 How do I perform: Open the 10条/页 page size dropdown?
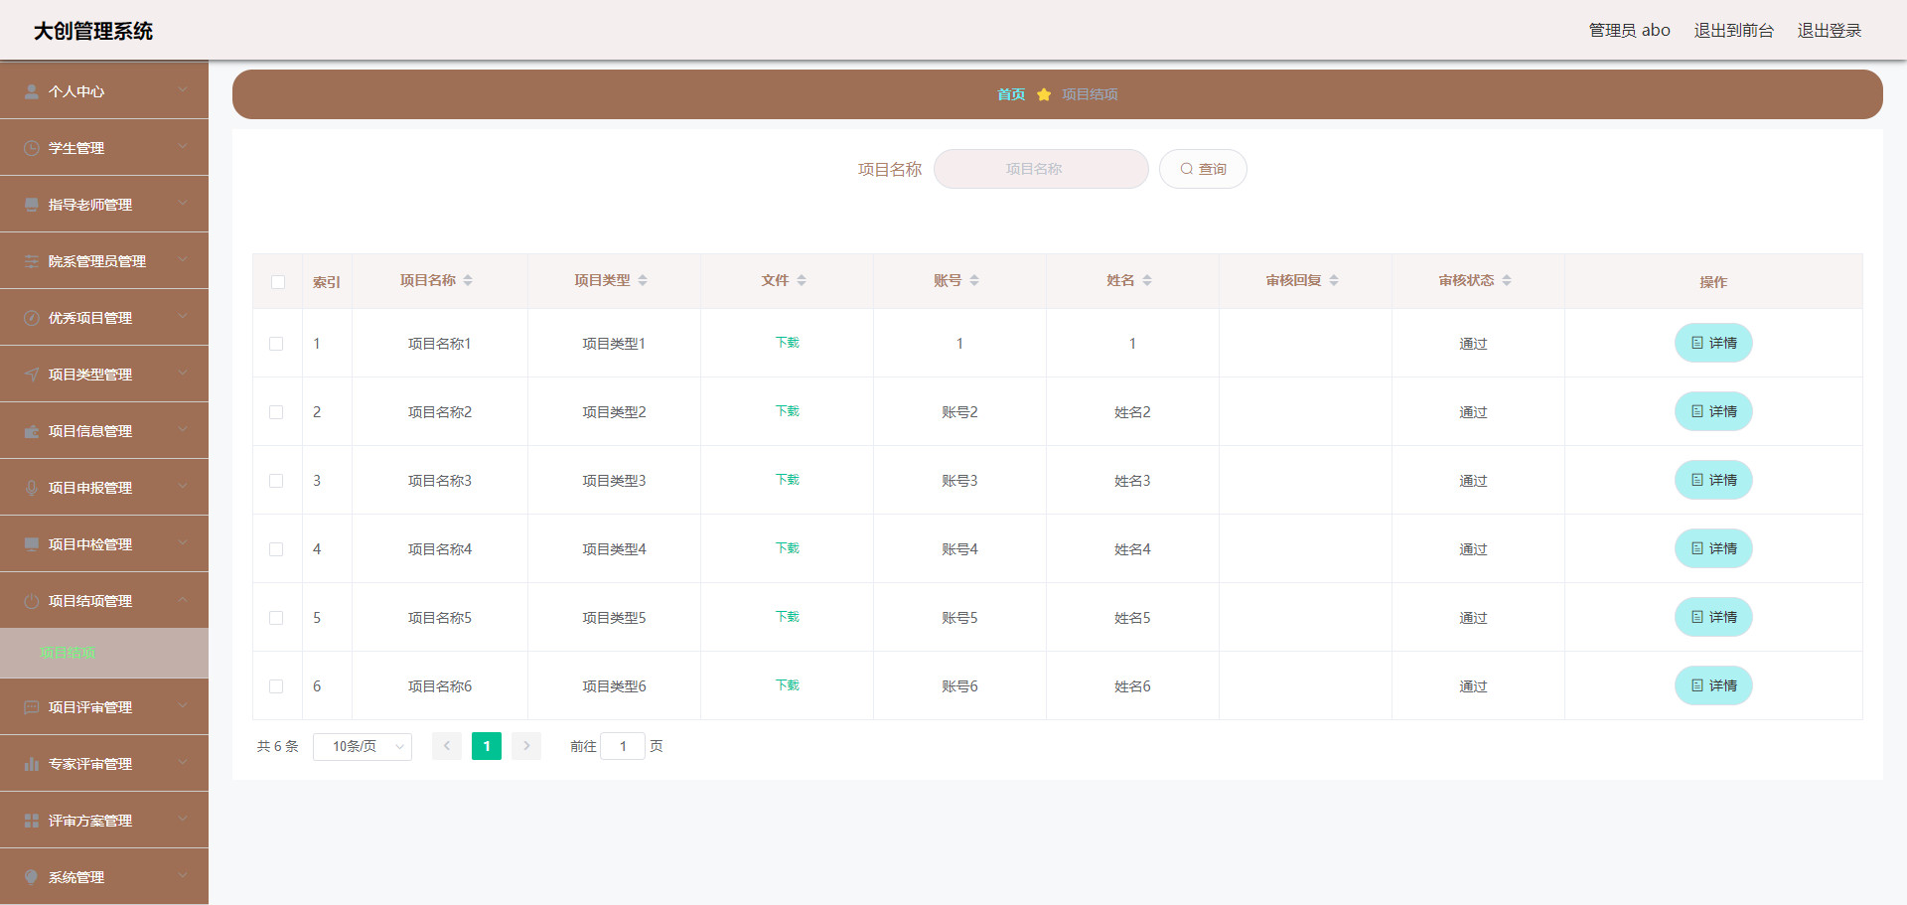[363, 746]
